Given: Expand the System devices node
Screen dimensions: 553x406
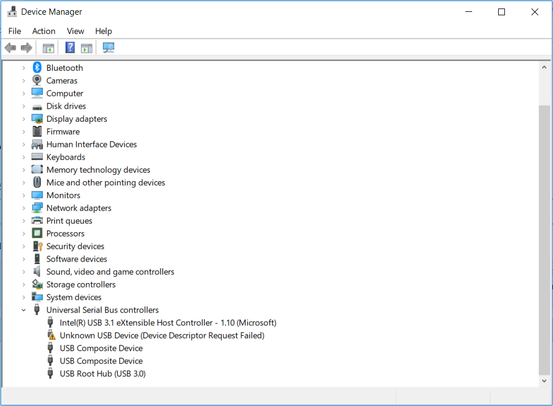Looking at the screenshot, I should (x=24, y=297).
